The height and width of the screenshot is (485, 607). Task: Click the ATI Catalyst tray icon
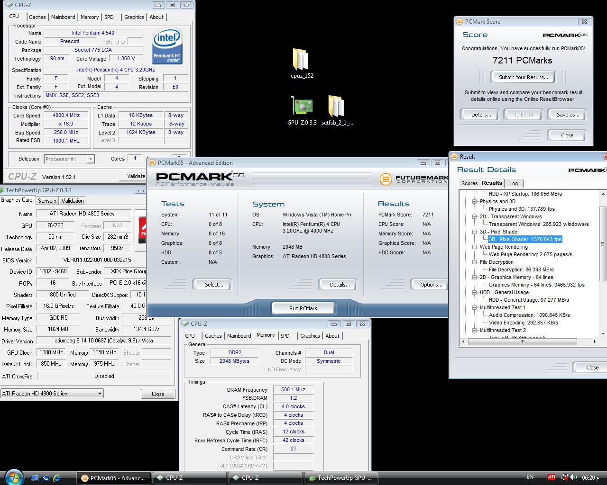552,477
